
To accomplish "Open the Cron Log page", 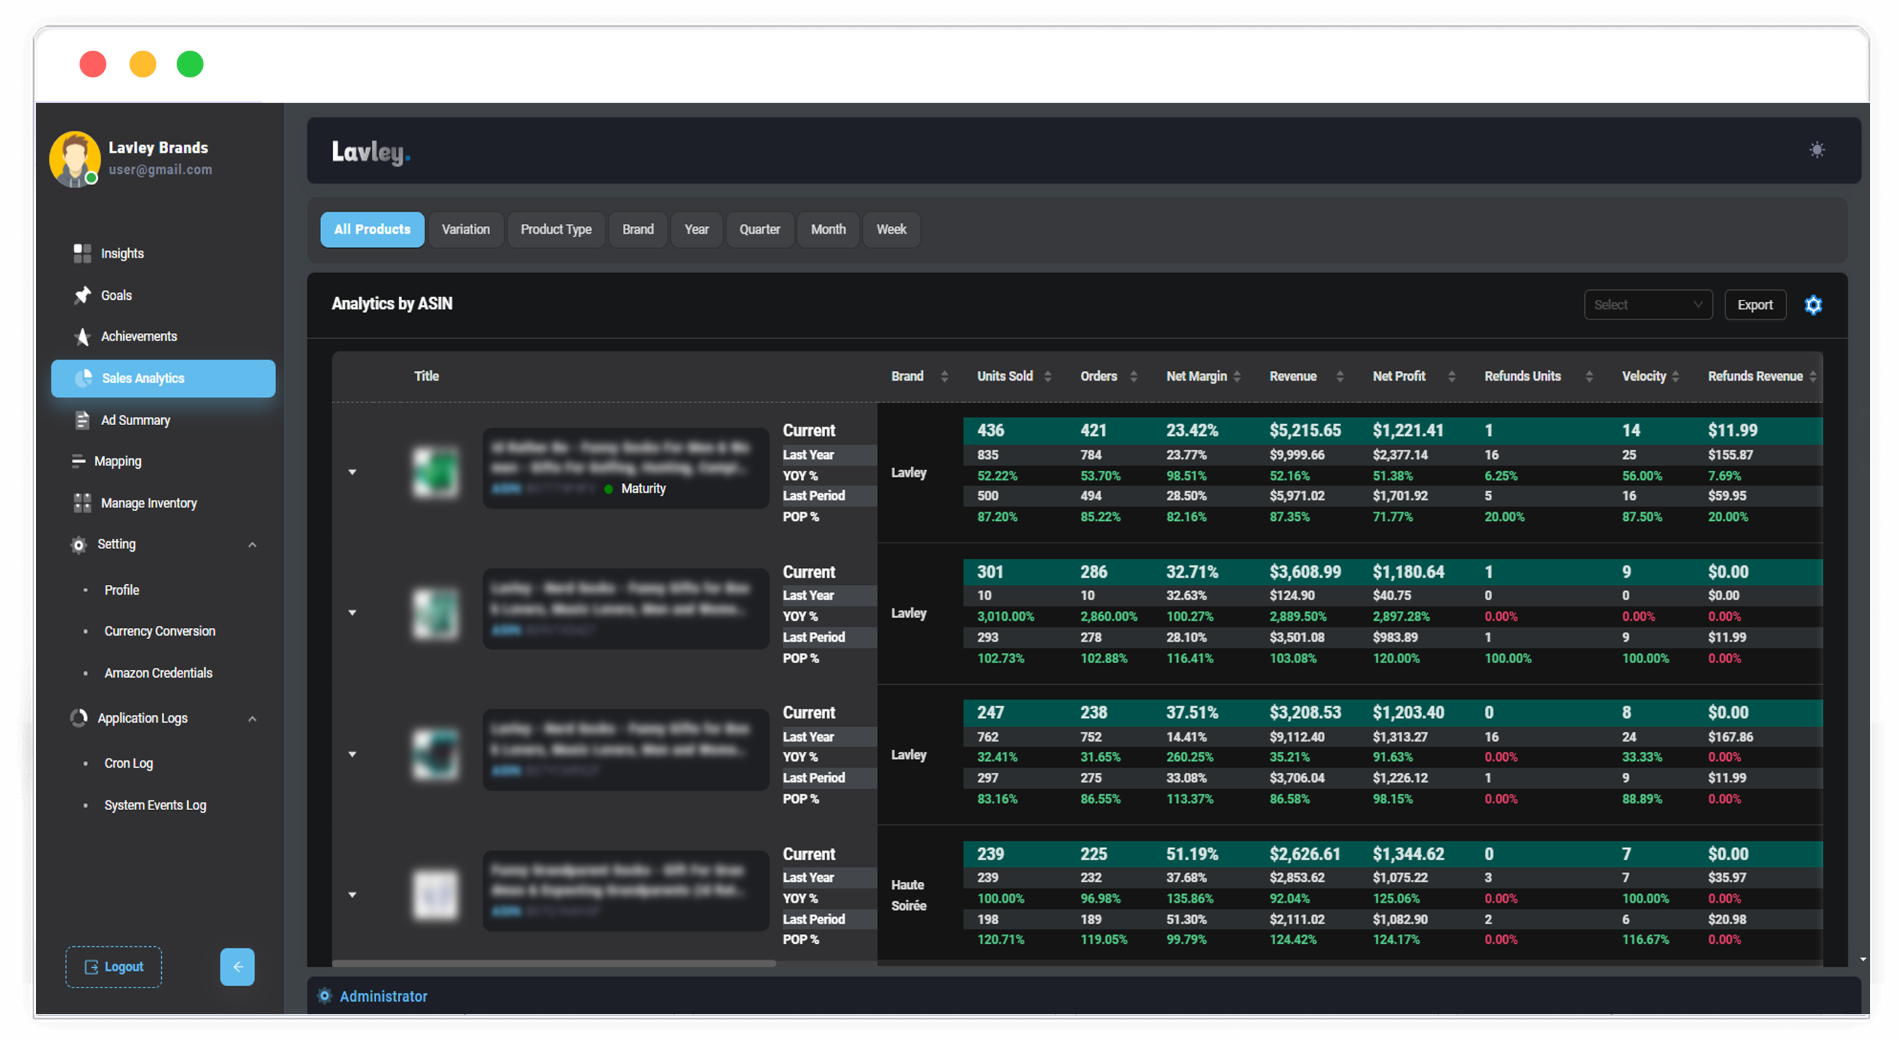I will pyautogui.click(x=128, y=763).
